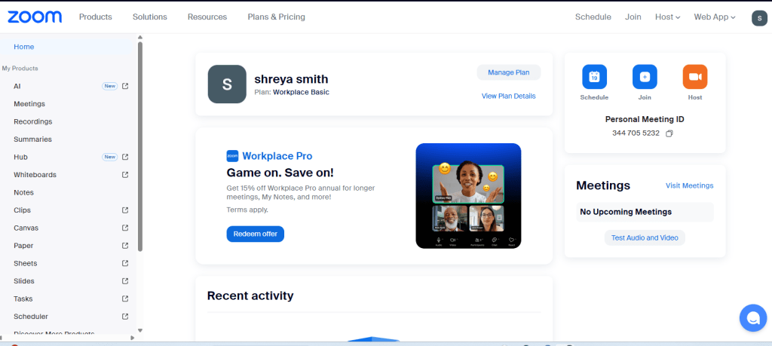
Task: Open the external link icon beside AI
Action: (x=125, y=86)
